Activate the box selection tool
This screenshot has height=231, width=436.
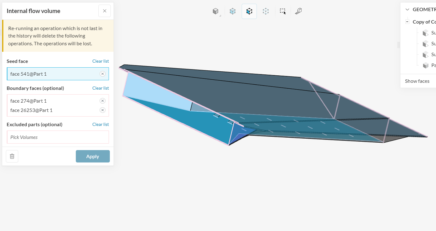[x=283, y=11]
